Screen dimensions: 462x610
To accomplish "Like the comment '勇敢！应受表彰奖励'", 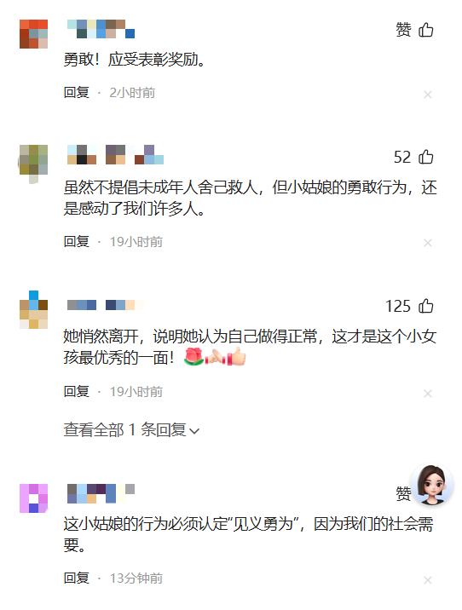I will point(426,30).
